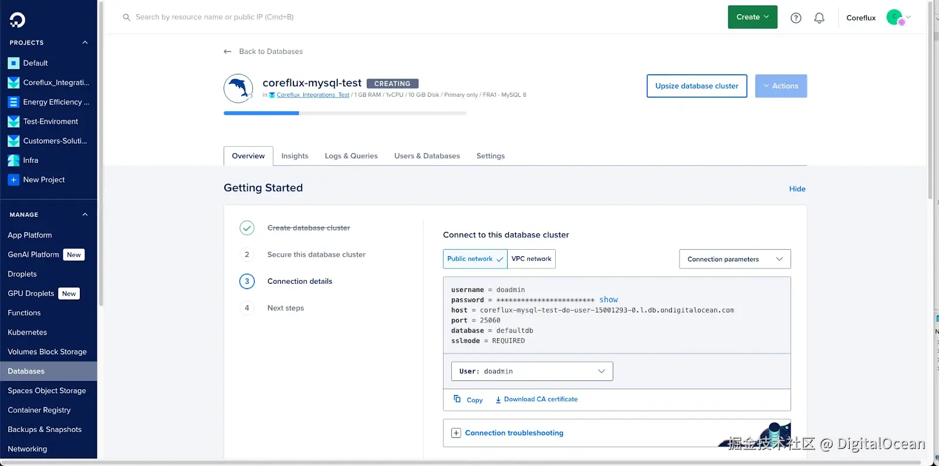The height and width of the screenshot is (466, 939).
Task: Click the Test-Enviroment project icon
Action: click(13, 121)
